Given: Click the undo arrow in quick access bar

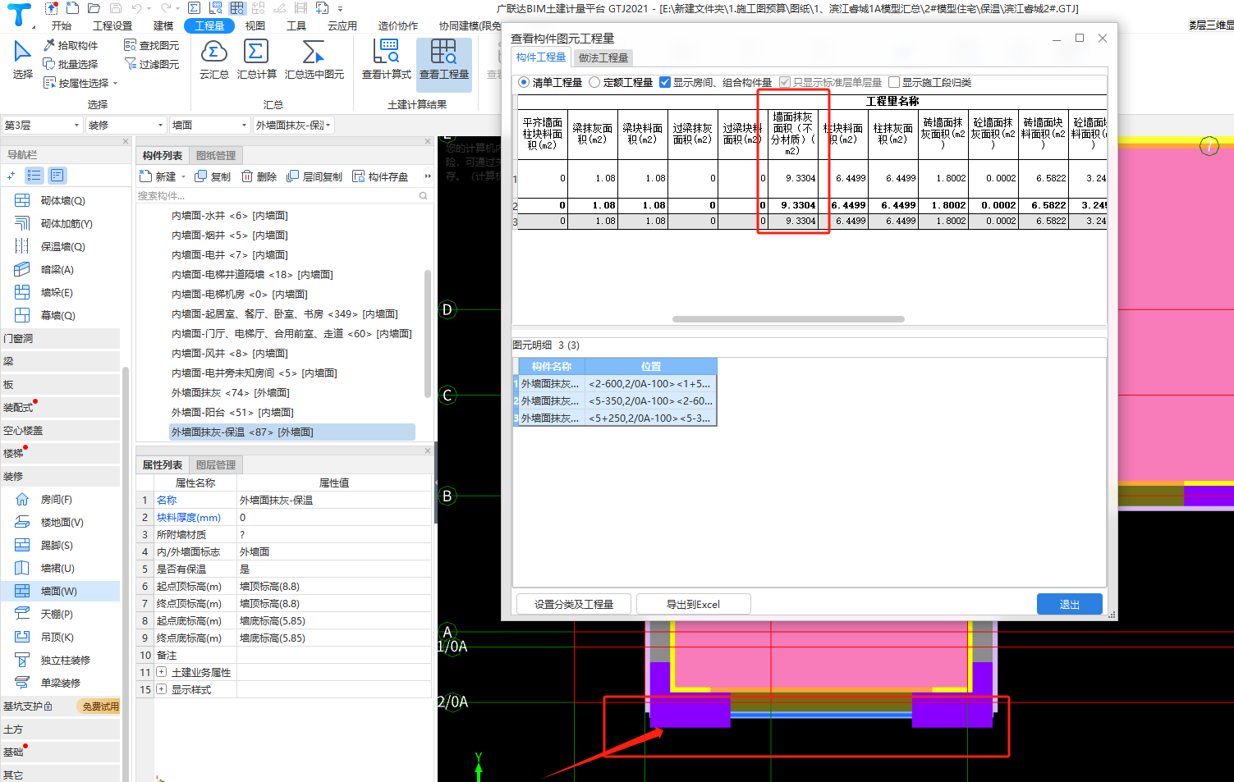Looking at the screenshot, I should pos(137,8).
